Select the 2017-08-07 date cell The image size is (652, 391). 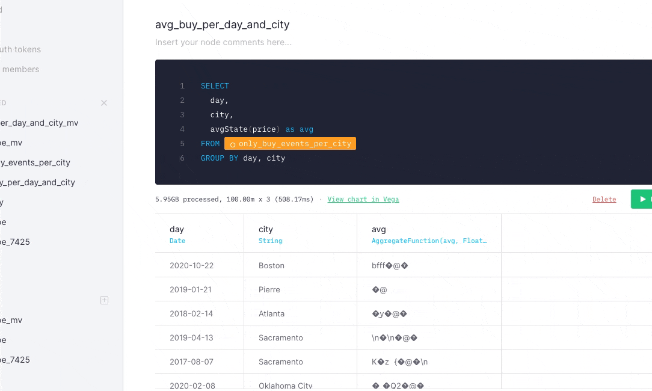(x=191, y=362)
